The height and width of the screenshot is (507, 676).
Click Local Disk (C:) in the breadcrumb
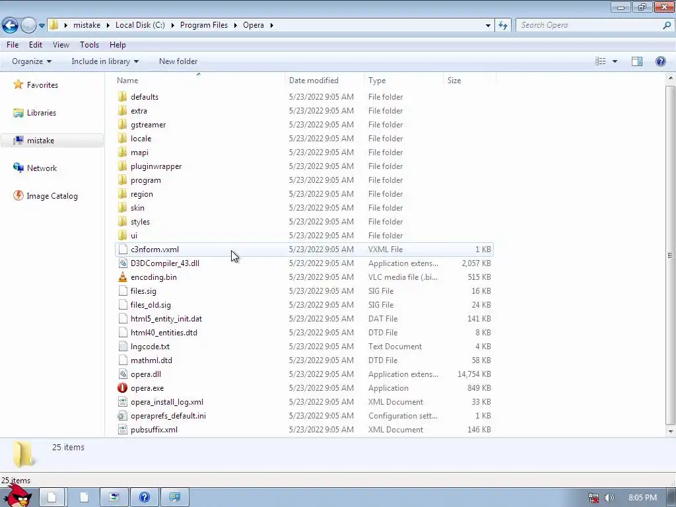coord(140,25)
